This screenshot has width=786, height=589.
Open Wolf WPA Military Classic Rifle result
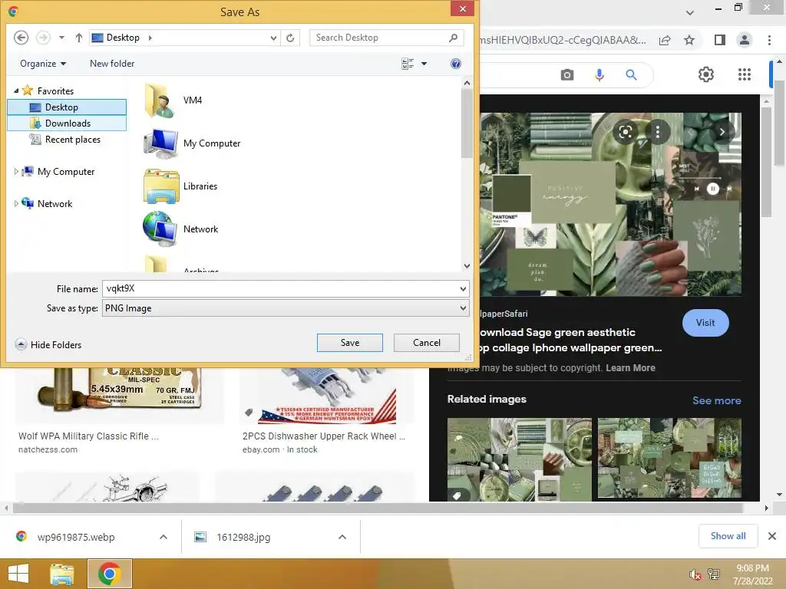[89, 436]
